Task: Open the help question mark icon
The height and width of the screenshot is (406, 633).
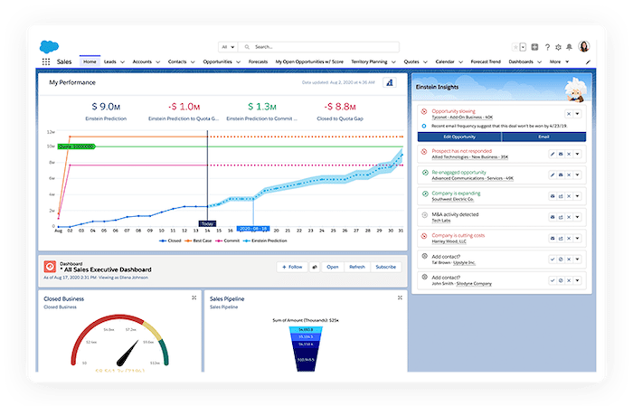Action: click(547, 46)
